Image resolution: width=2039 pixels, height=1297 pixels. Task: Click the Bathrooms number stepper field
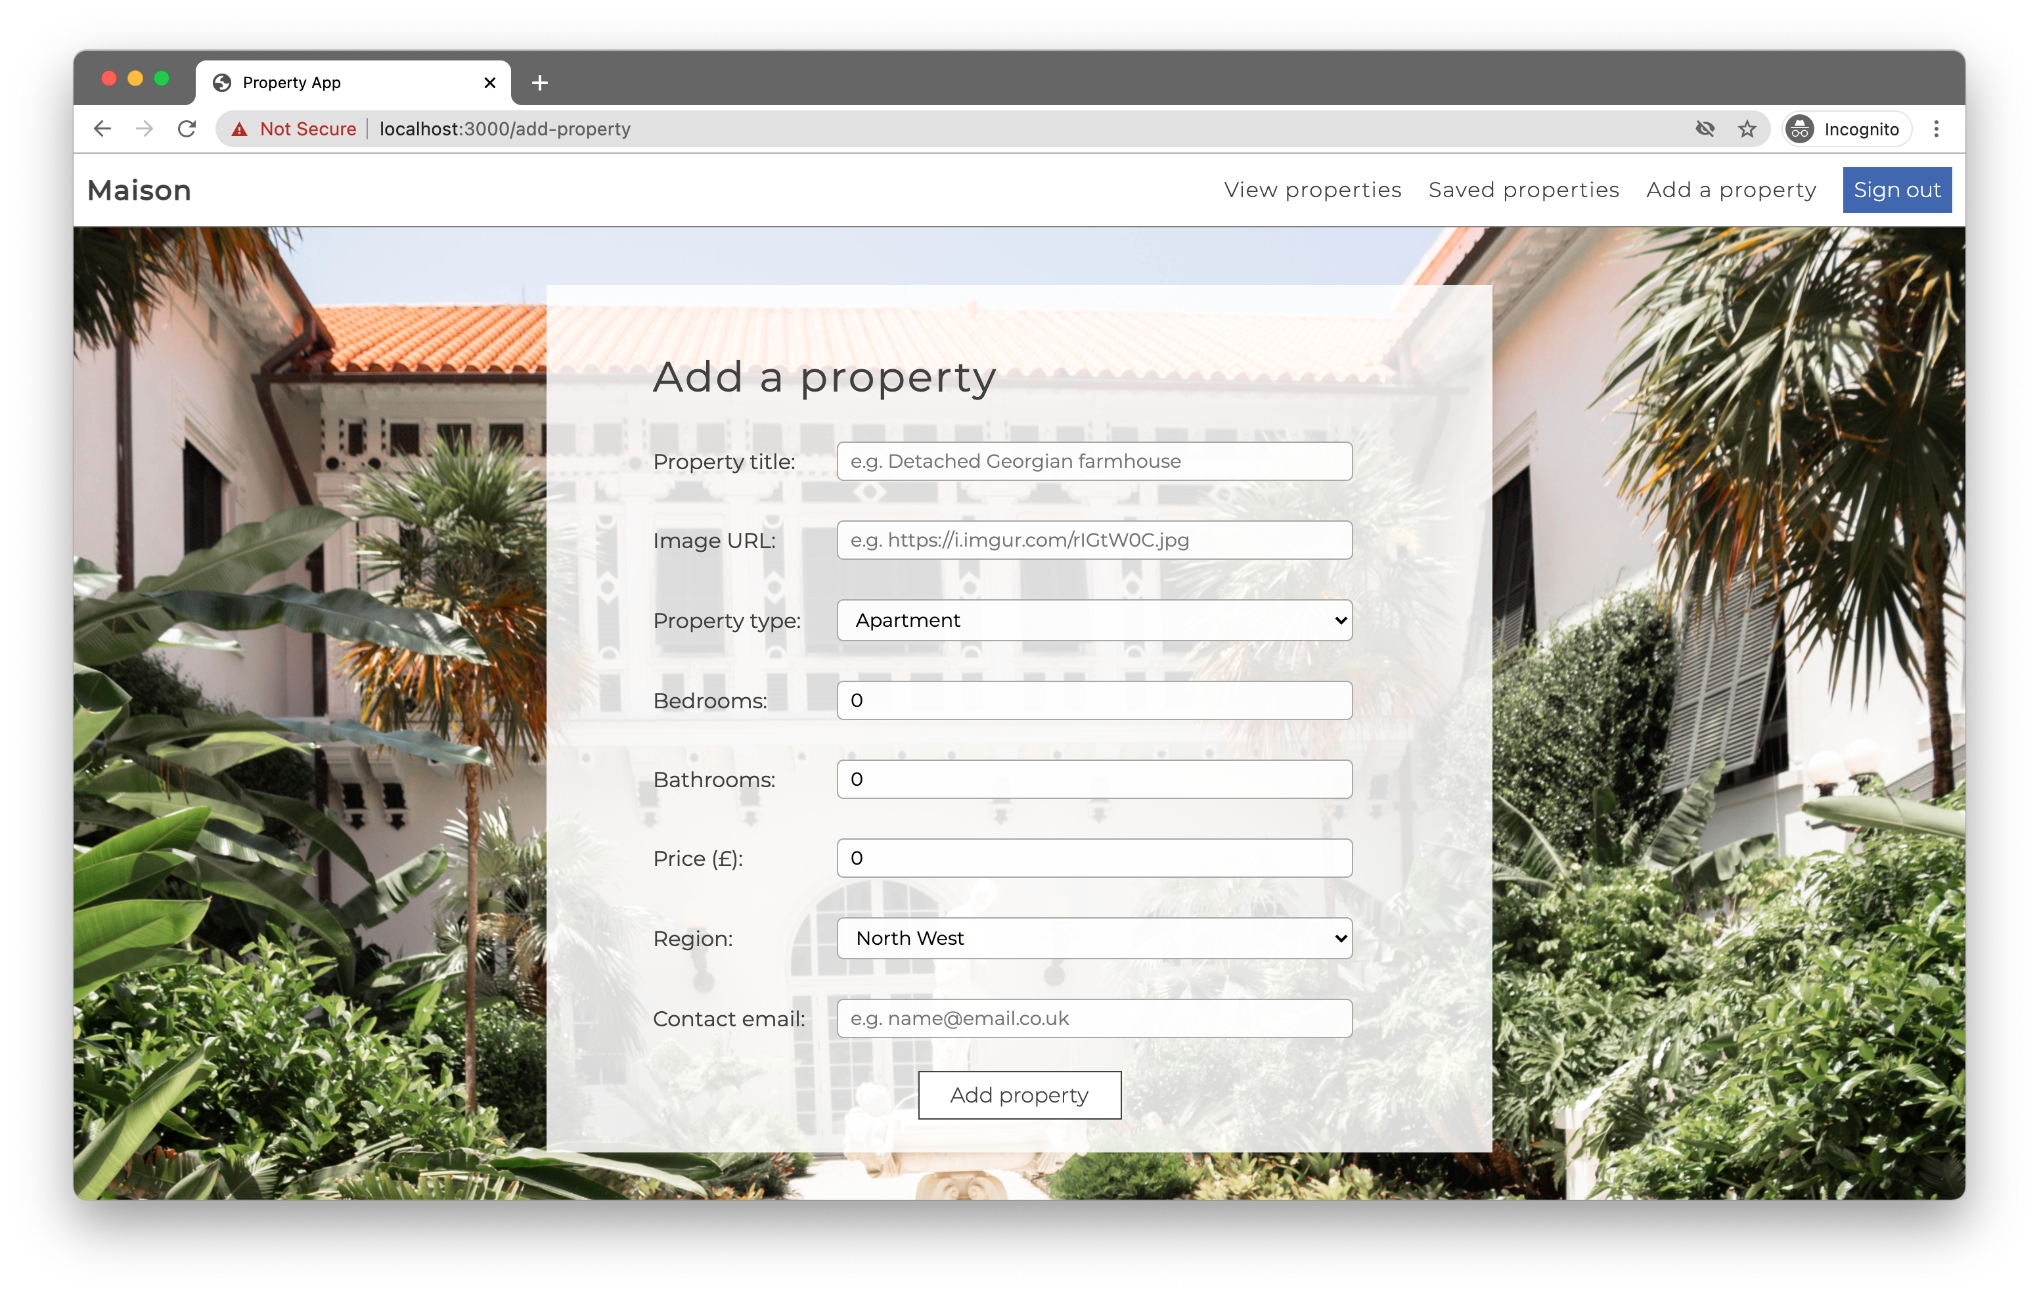pyautogui.click(x=1094, y=779)
